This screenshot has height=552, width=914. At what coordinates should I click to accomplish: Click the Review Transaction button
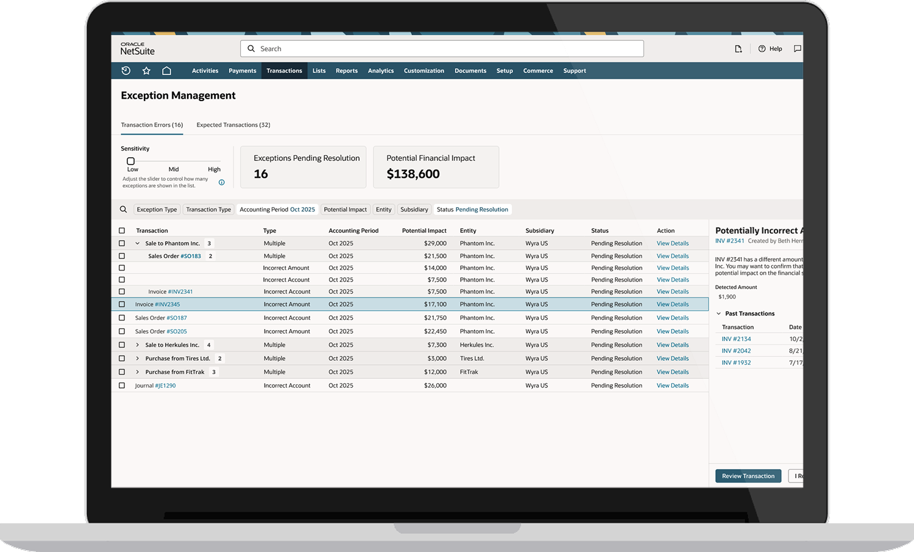click(748, 476)
